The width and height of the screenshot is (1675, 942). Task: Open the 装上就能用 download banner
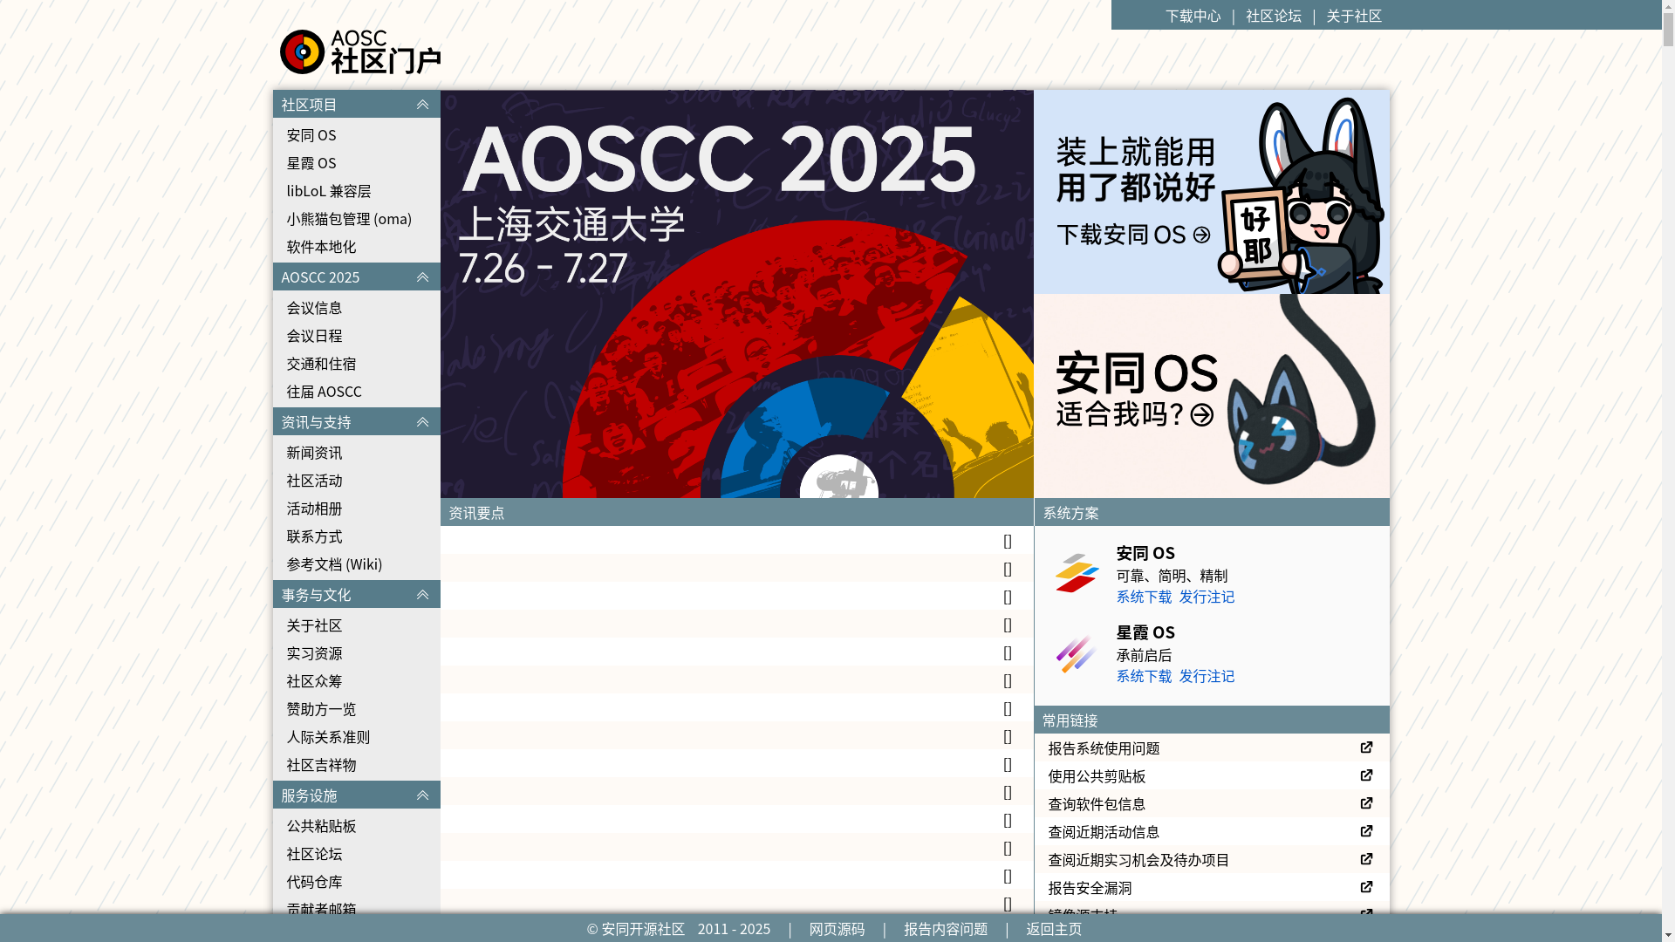(x=1212, y=192)
